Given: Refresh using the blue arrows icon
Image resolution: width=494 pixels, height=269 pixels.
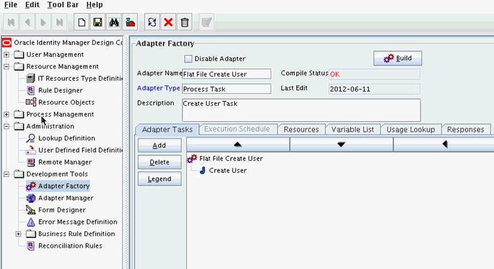Looking at the screenshot, I should 152,22.
